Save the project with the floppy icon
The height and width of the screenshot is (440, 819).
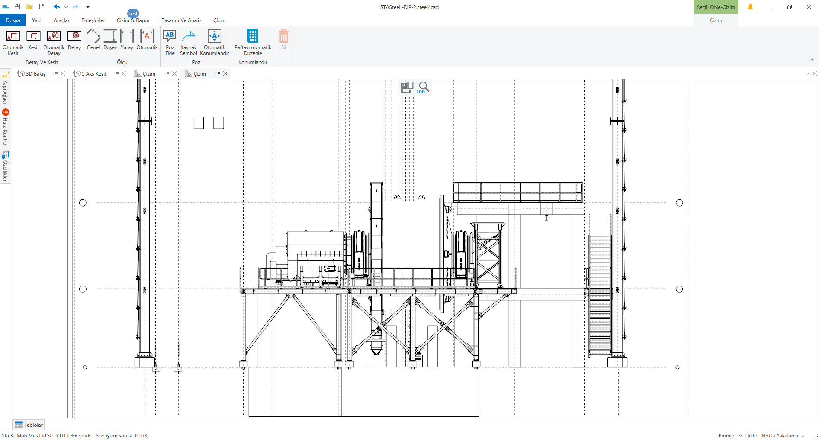tap(17, 7)
